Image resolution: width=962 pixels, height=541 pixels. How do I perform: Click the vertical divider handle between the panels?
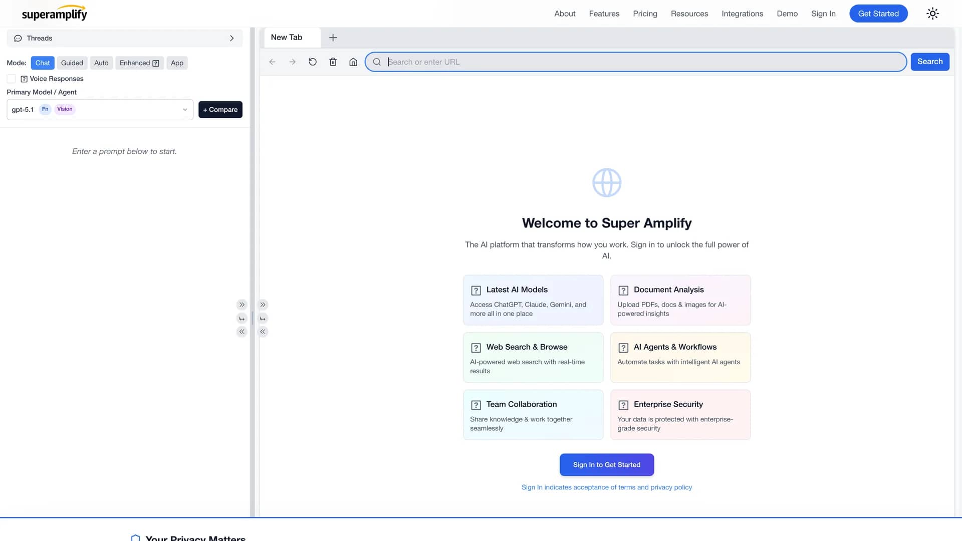(253, 318)
